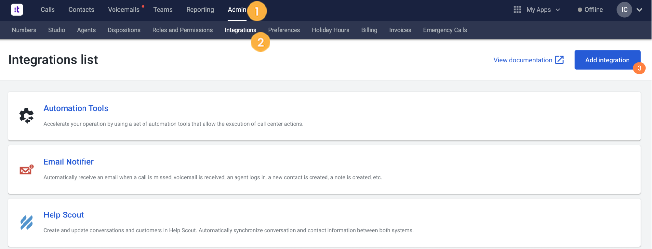Open the Numbers submenu item
The image size is (652, 249).
click(x=24, y=30)
